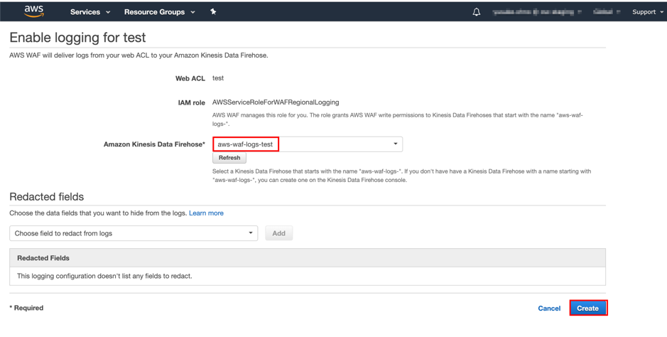Open the Support menu
This screenshot has width=667, height=337.
pyautogui.click(x=647, y=12)
